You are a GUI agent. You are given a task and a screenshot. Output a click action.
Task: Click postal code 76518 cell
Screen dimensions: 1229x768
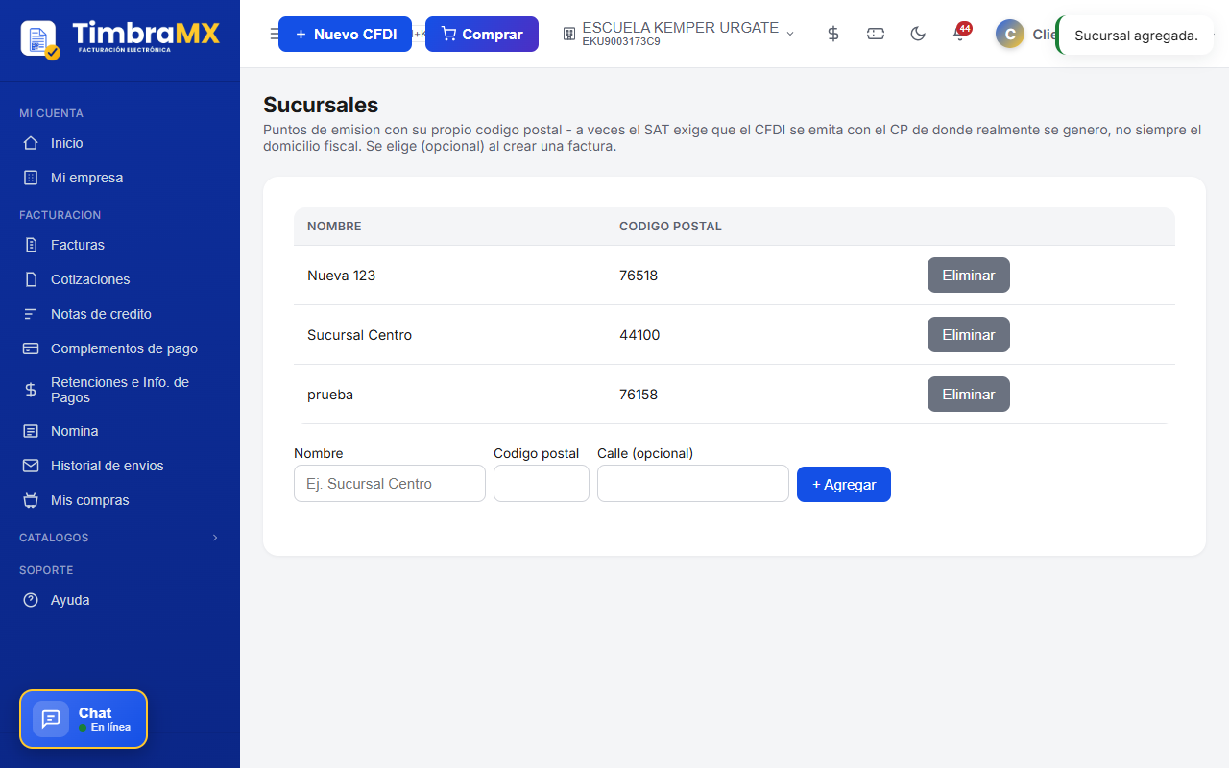(x=639, y=276)
